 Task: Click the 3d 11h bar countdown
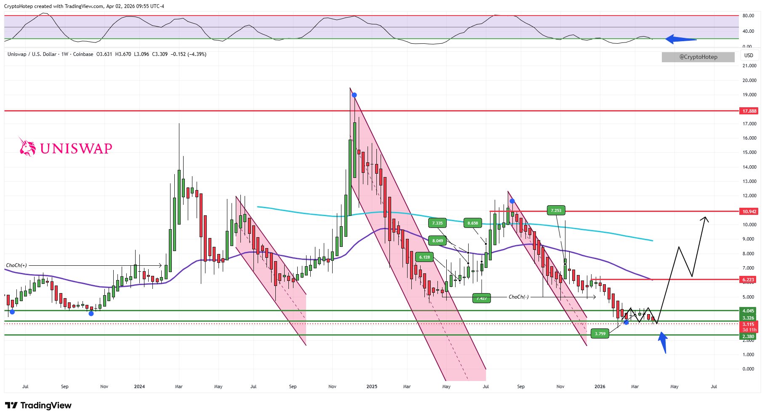point(749,330)
